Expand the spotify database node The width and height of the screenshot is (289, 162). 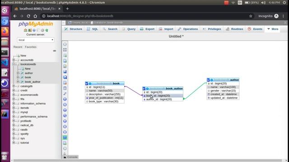[x=14, y=134]
